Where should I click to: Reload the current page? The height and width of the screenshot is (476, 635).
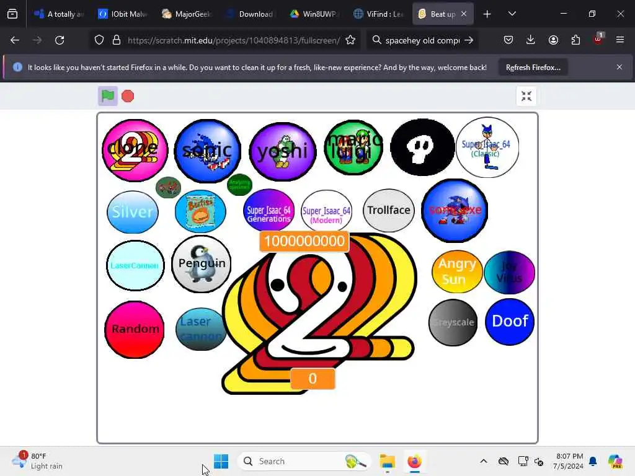60,40
